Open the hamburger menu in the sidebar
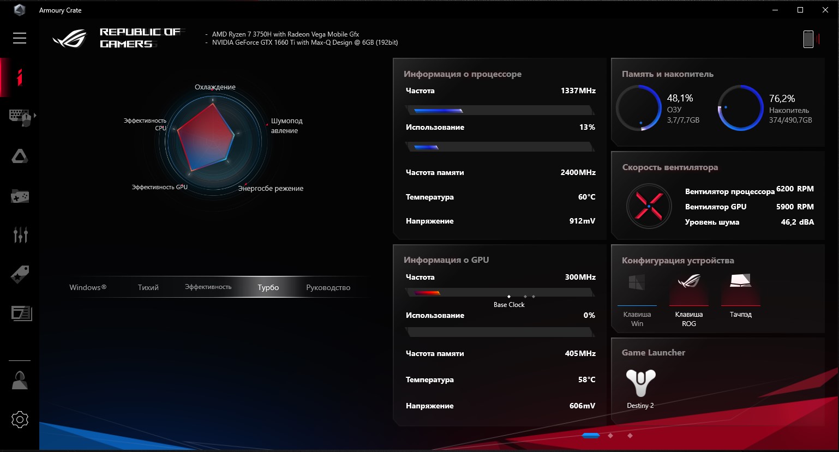Viewport: 839px width, 452px height. [20, 38]
